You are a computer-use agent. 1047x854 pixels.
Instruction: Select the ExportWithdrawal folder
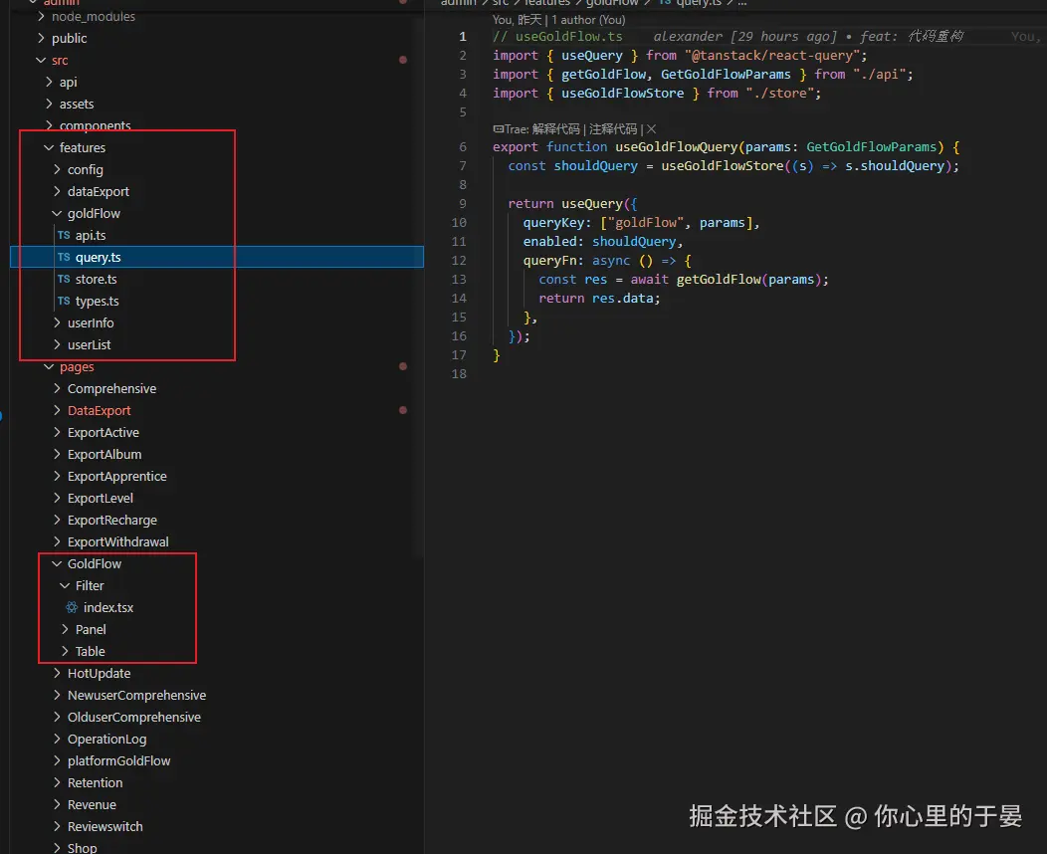click(118, 542)
